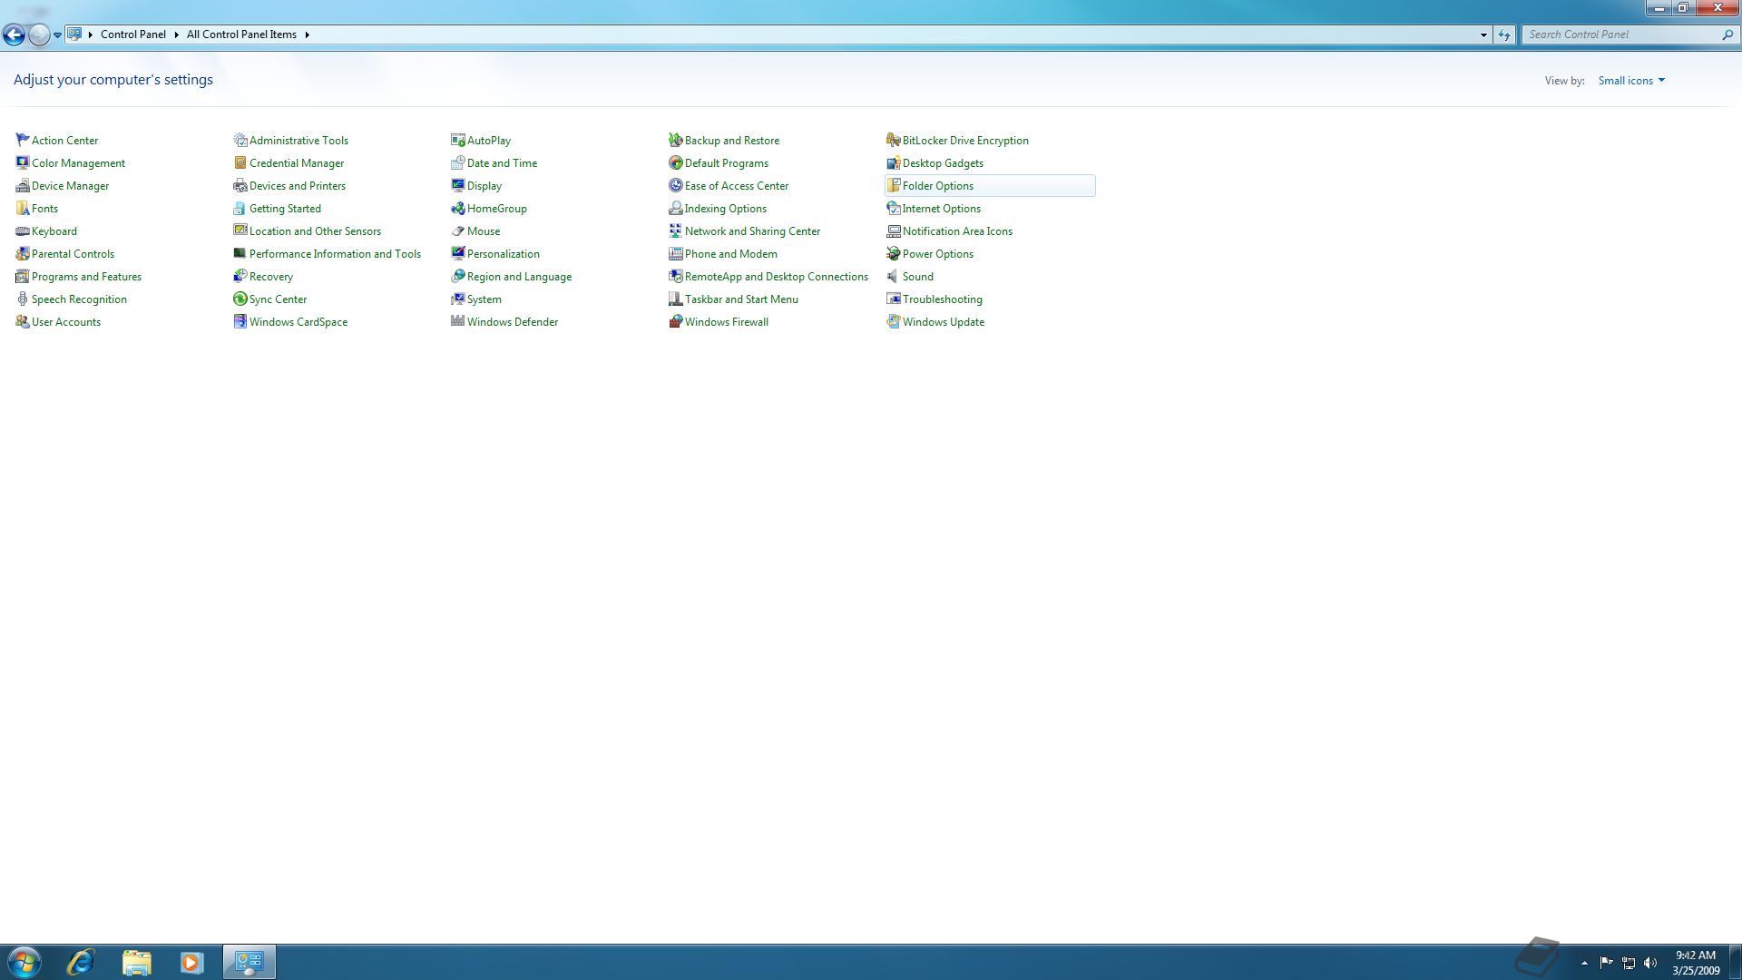
Task: Click the User Accounts icon
Action: (23, 321)
